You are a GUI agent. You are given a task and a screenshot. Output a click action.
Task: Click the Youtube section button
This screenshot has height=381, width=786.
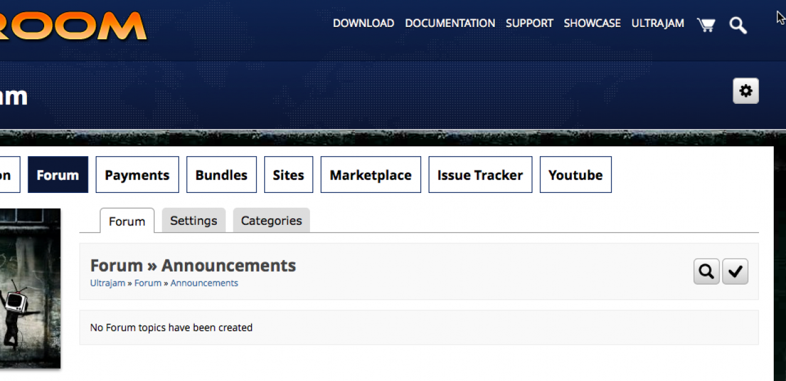coord(575,175)
